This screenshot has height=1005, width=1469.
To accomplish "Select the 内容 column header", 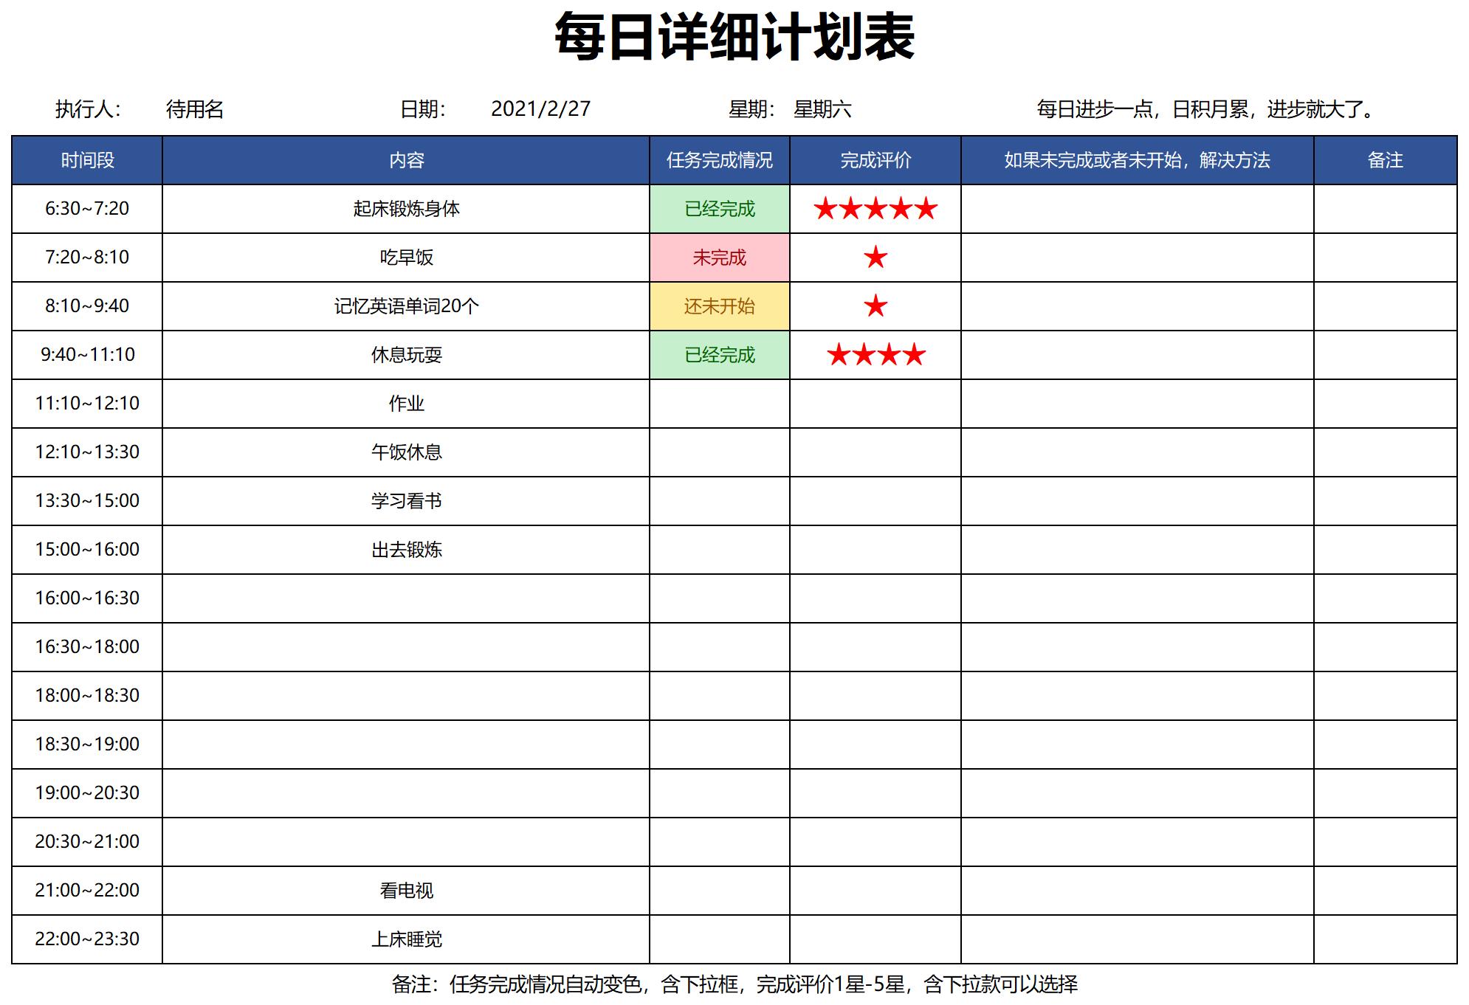I will 406,160.
